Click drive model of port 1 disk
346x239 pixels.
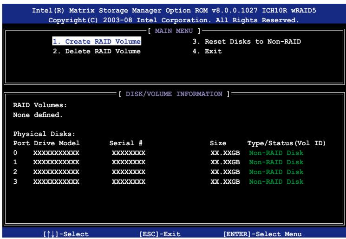coord(56,162)
